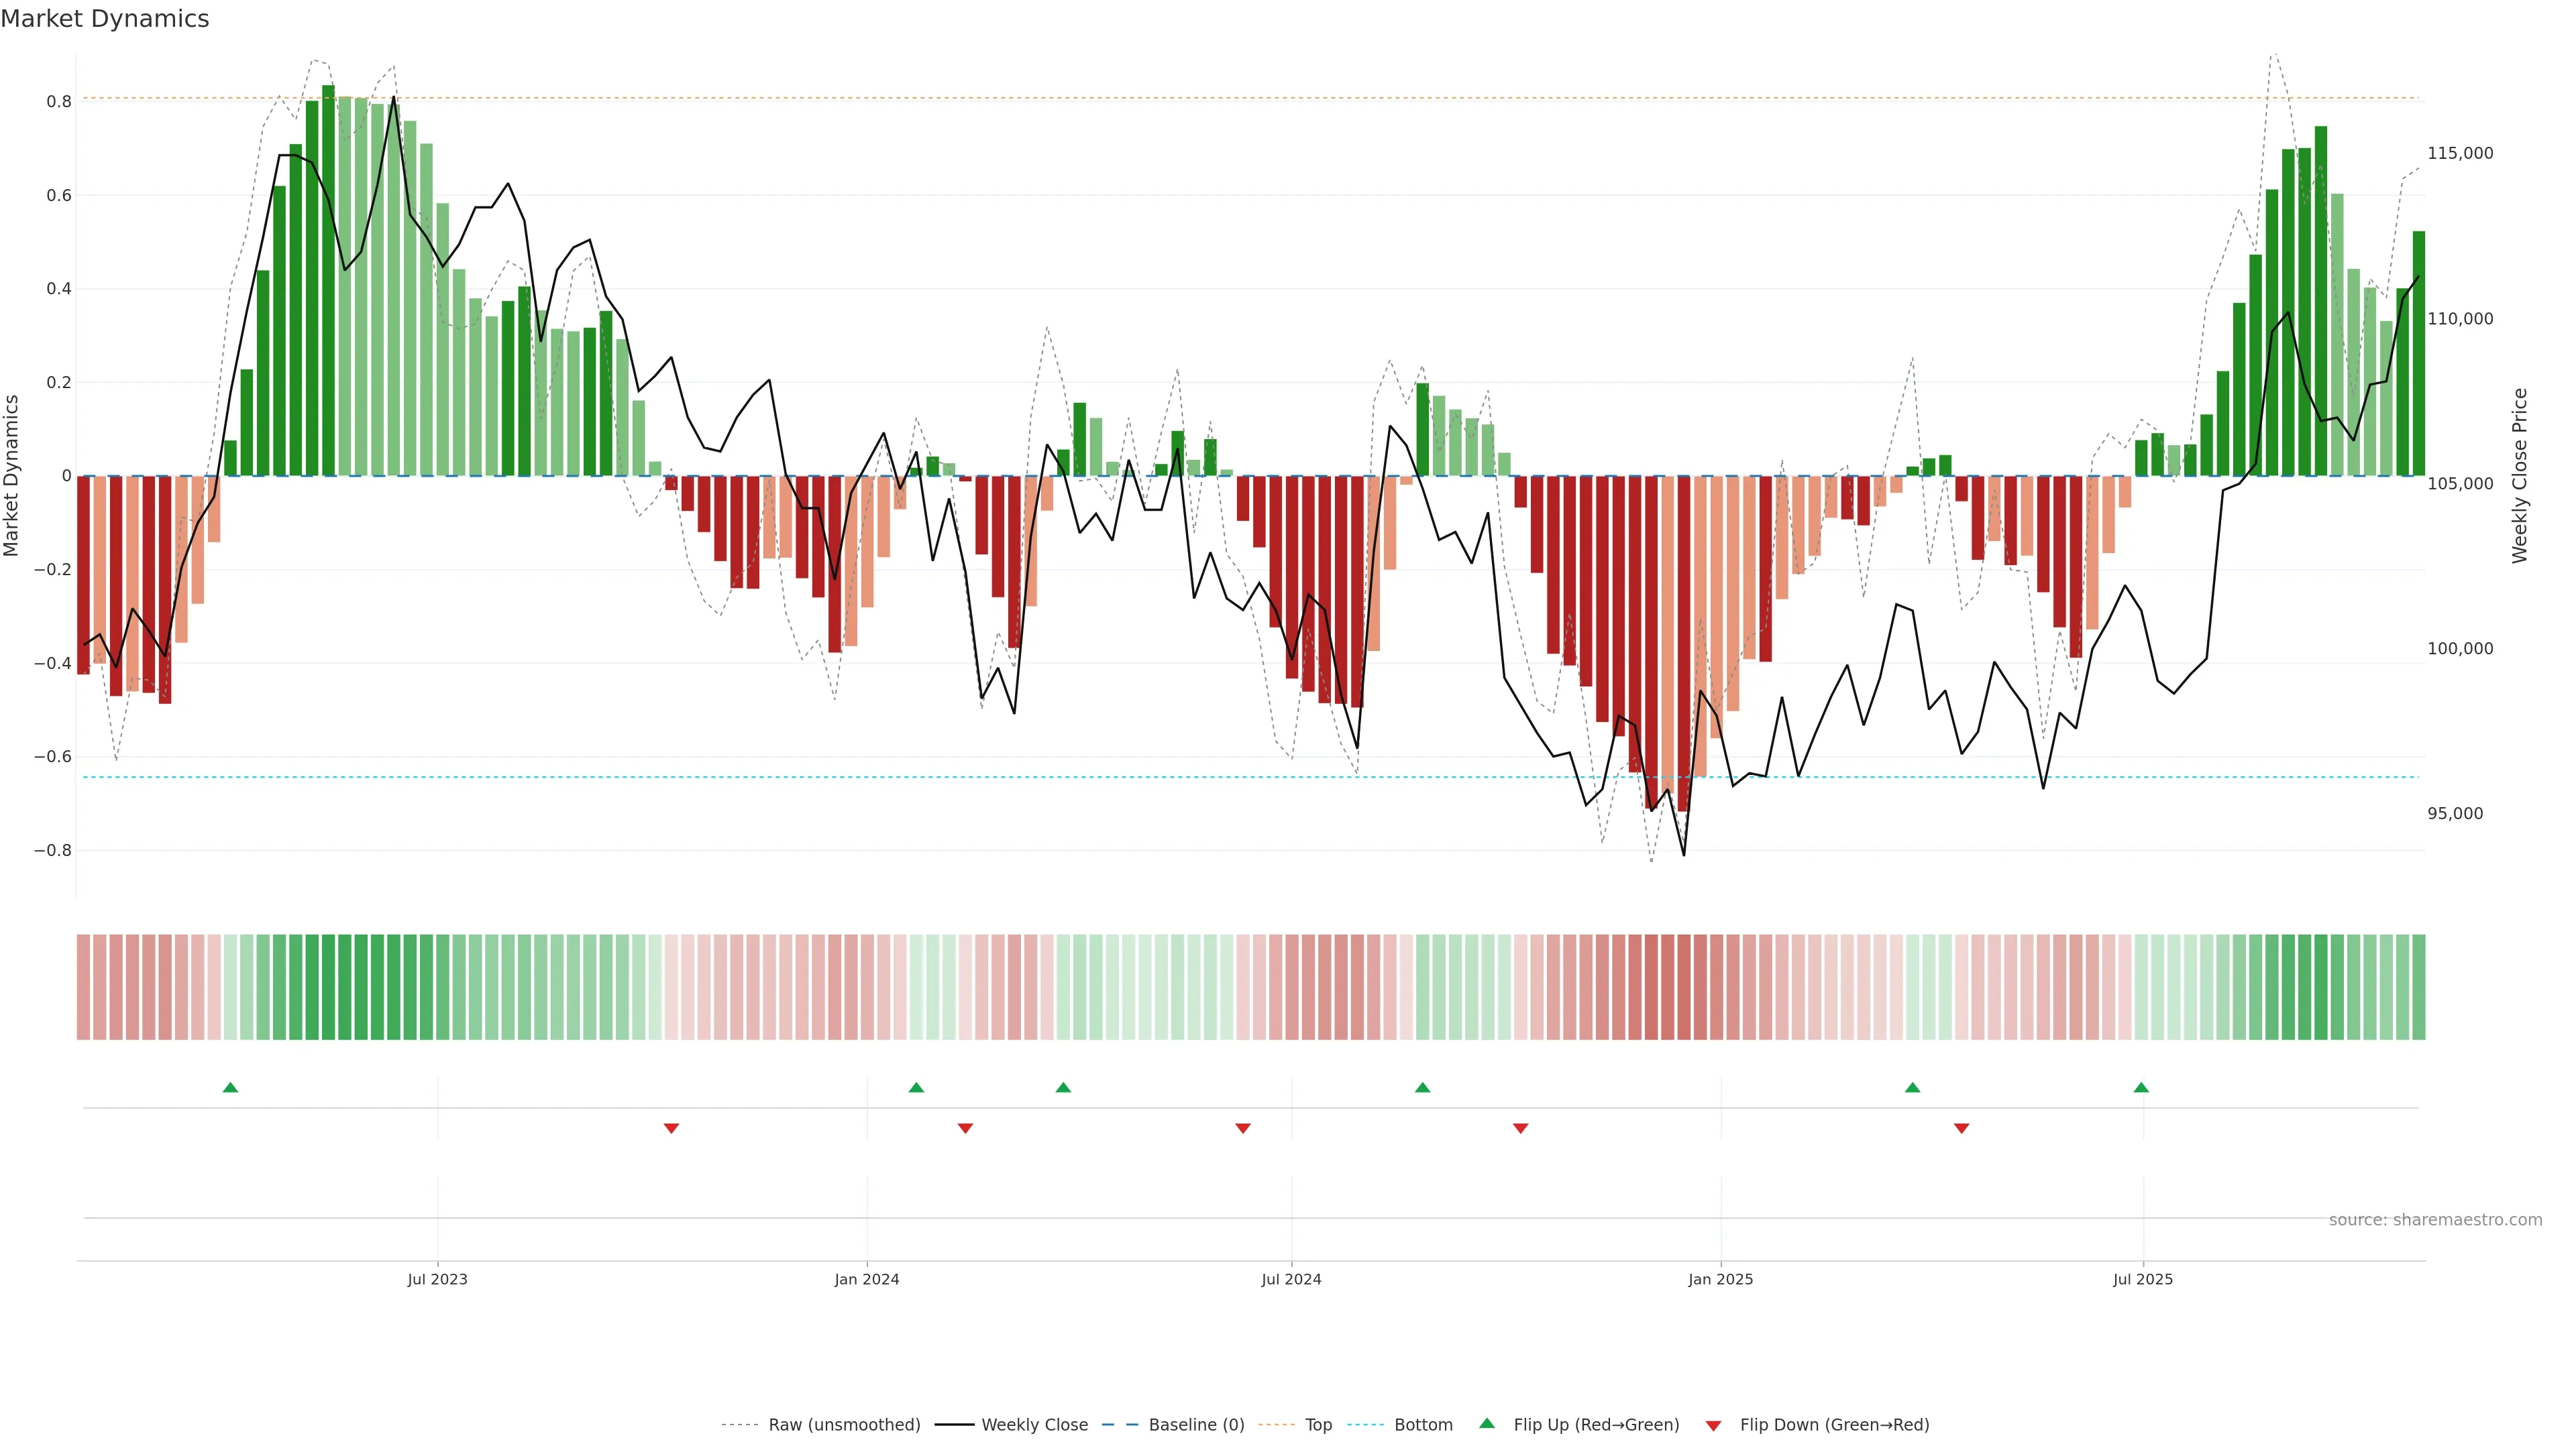The image size is (2576, 1448).
Task: Click the red flip-down marker just before Jul 2024
Action: (x=1243, y=1128)
